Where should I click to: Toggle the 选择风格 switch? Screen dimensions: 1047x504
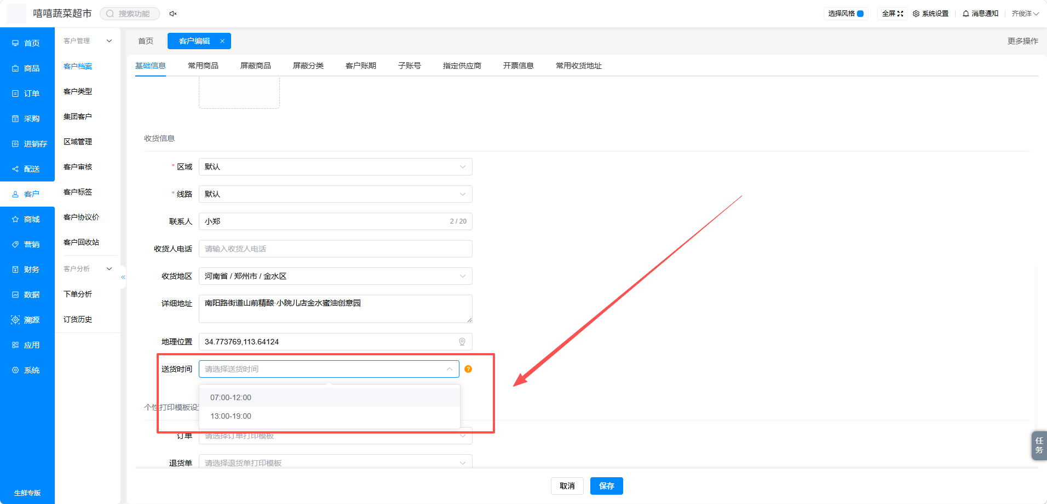(860, 14)
